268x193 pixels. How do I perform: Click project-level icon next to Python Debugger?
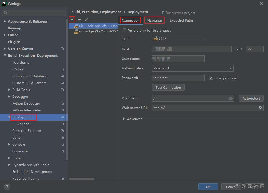62,103
